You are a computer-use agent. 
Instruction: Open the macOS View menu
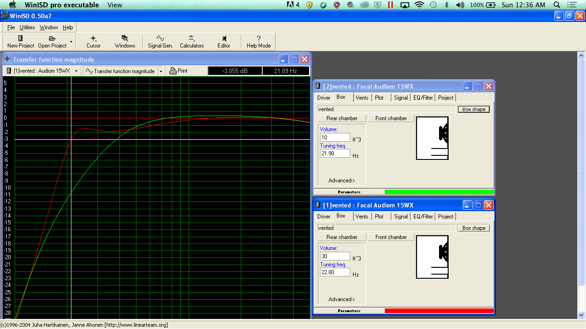point(114,5)
